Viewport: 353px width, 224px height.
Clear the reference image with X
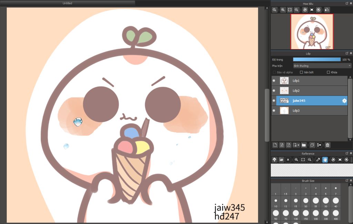288,160
